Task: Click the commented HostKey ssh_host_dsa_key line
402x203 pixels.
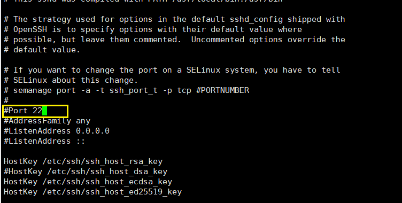Action: pos(86,171)
